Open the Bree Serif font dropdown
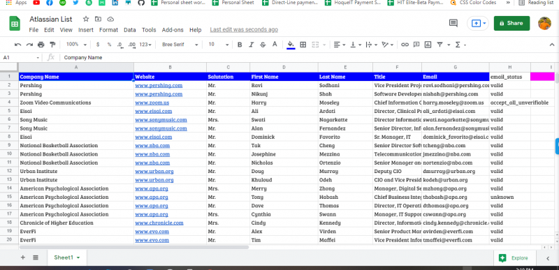Image resolution: width=559 pixels, height=270 pixels. 180,45
